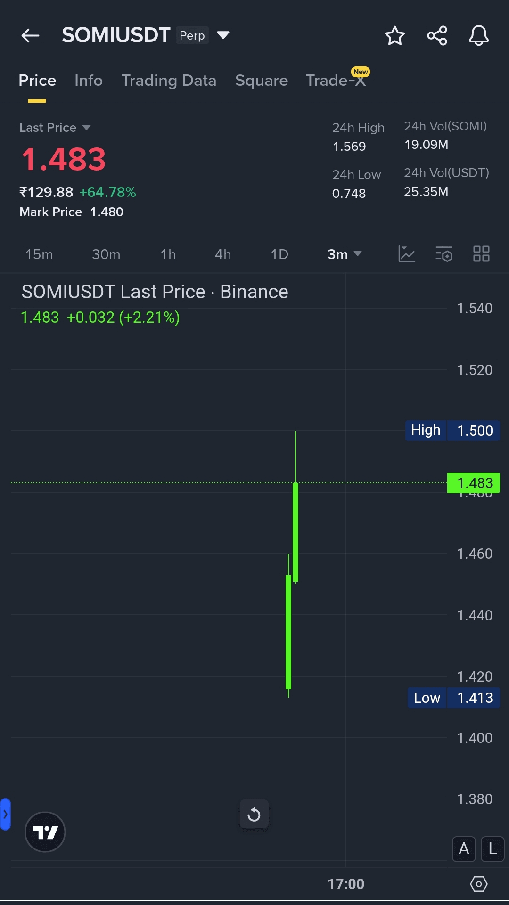Select the 15m timeframe
The width and height of the screenshot is (509, 905).
pyautogui.click(x=39, y=254)
